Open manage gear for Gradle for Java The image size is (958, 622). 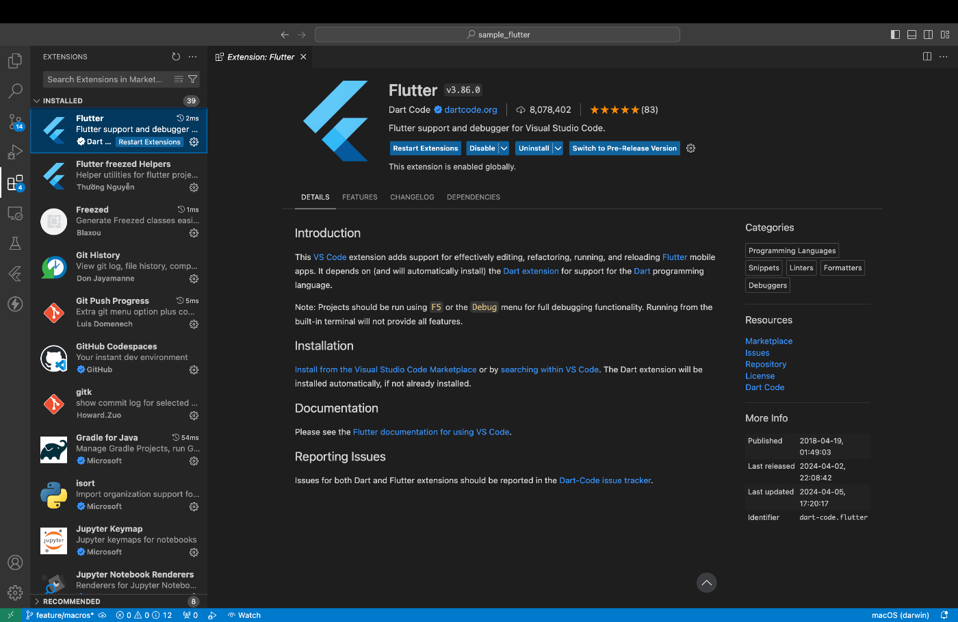coord(194,461)
